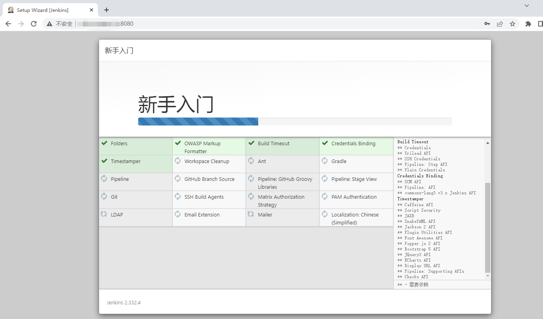The width and height of the screenshot is (543, 319).
Task: Click '** Trilead API' in the install log
Action: (x=414, y=153)
